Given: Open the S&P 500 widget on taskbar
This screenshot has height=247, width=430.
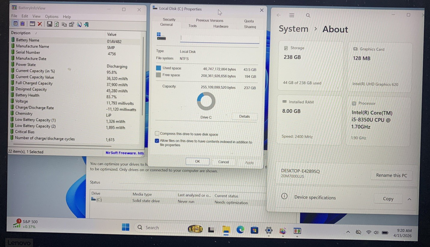Looking at the screenshot, I should click(25, 224).
